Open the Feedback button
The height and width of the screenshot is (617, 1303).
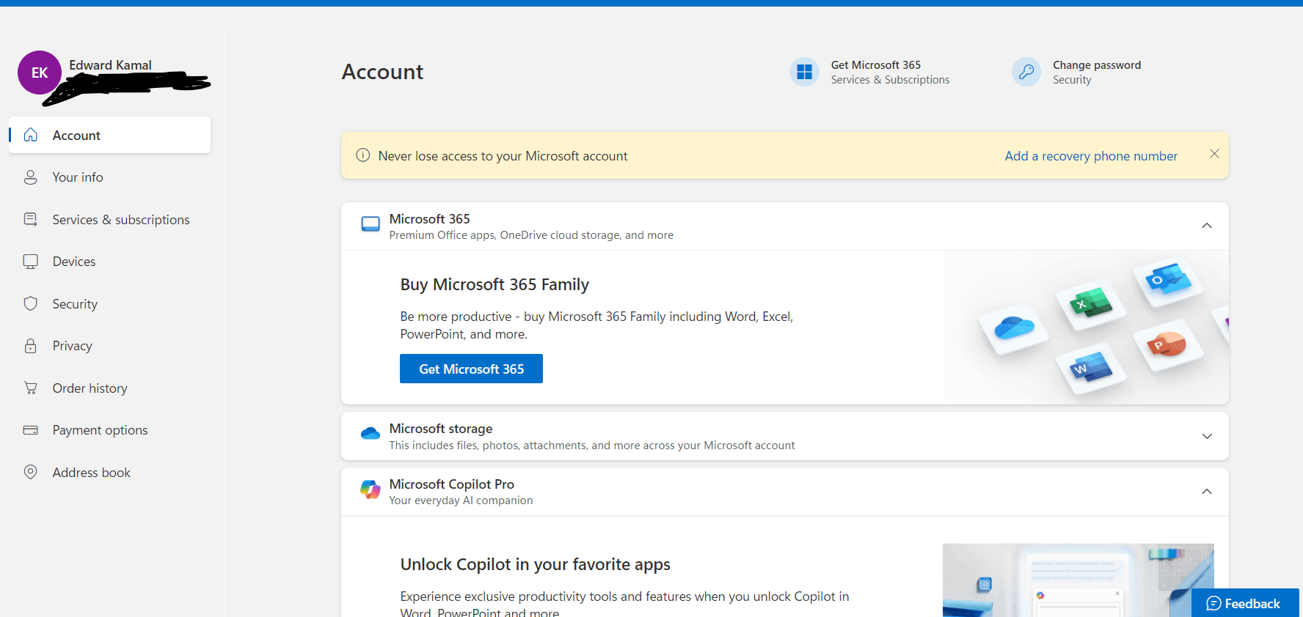click(x=1245, y=603)
